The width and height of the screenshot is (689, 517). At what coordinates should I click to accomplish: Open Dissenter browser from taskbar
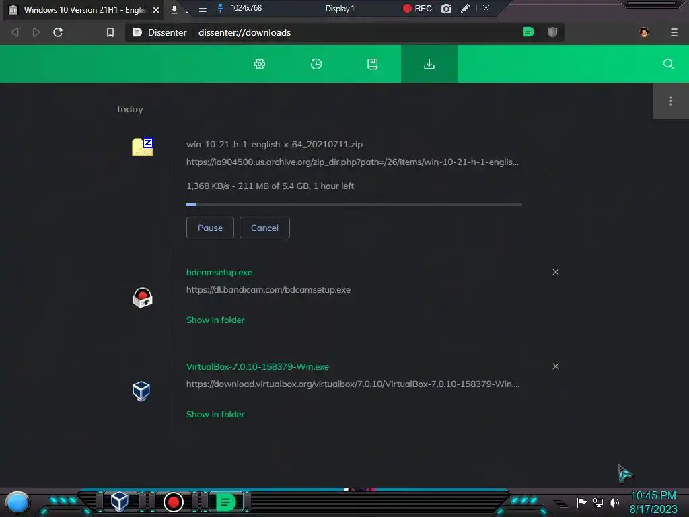[226, 502]
